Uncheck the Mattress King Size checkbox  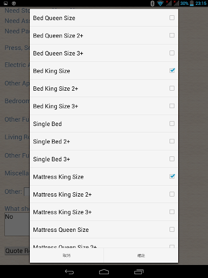172,176
